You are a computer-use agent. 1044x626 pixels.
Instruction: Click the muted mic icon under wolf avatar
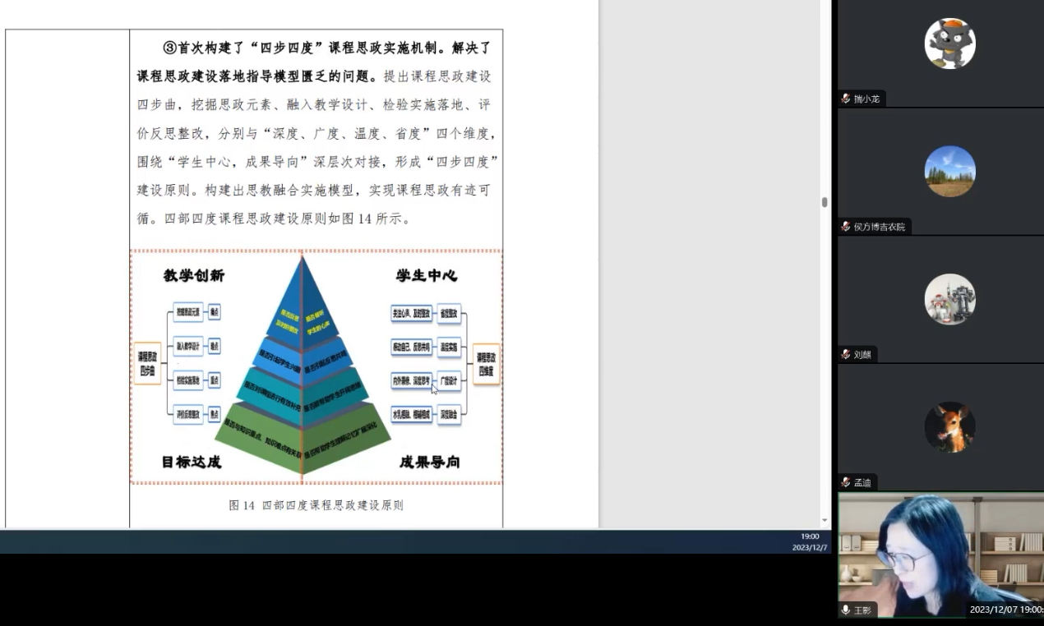(845, 99)
